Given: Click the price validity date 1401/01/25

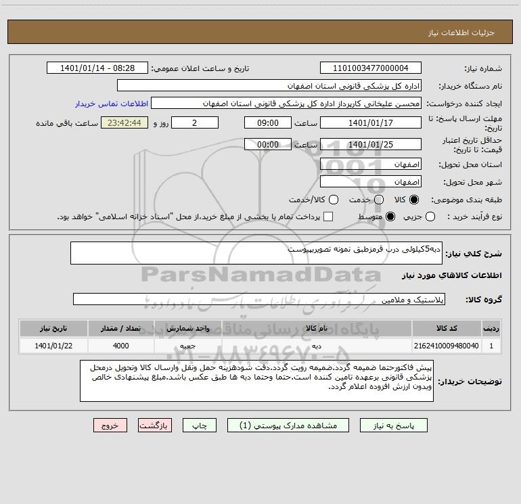Looking at the screenshot, I should pyautogui.click(x=371, y=145).
